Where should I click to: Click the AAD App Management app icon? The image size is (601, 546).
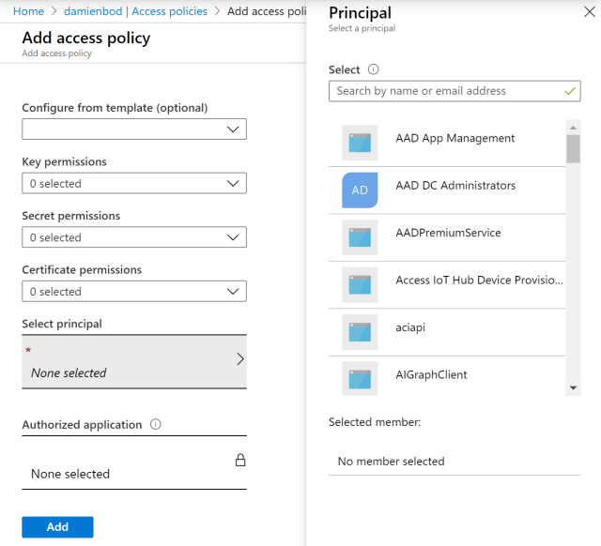(360, 143)
